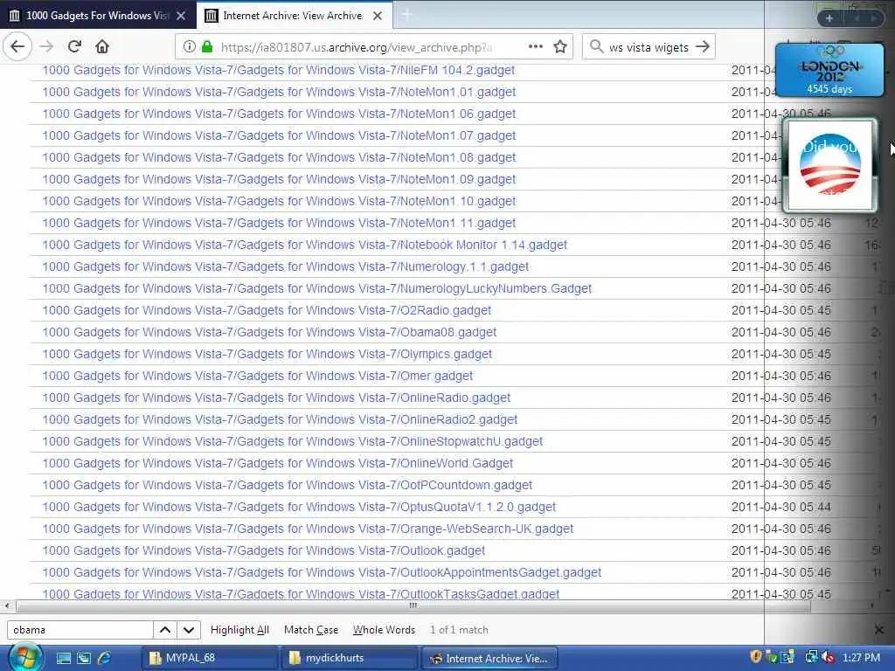Click the sidebar add gadget plus button
The width and height of the screenshot is (895, 671).
(x=829, y=18)
